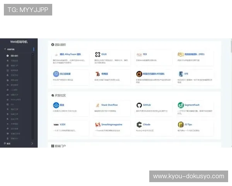Click the 奇舞团 logo icon

(97, 74)
